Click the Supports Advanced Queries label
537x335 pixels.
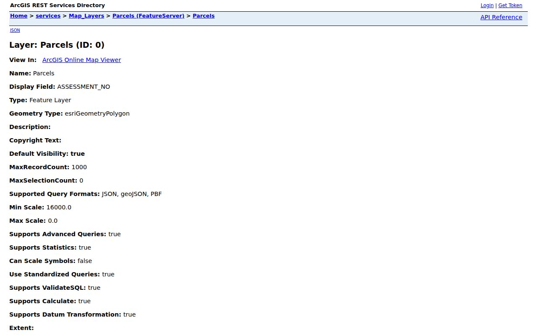pyautogui.click(x=58, y=234)
